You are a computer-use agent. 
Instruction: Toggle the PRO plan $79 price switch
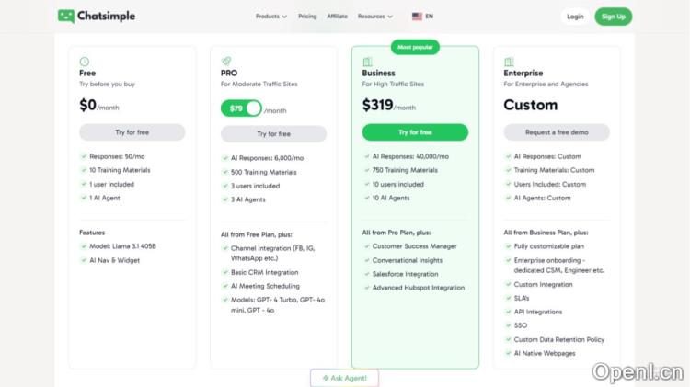pos(241,108)
